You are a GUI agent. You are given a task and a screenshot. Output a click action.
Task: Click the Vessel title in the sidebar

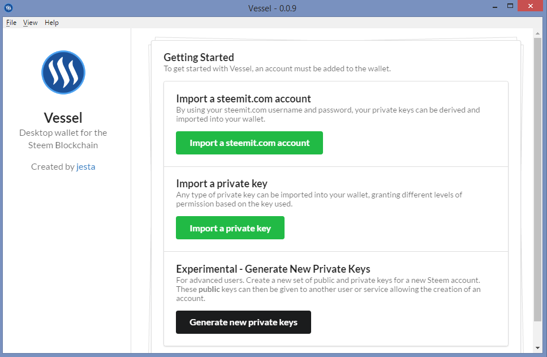pyautogui.click(x=63, y=118)
